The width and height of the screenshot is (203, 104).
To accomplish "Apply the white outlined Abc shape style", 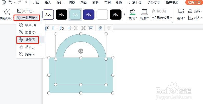I will [x=48, y=15].
